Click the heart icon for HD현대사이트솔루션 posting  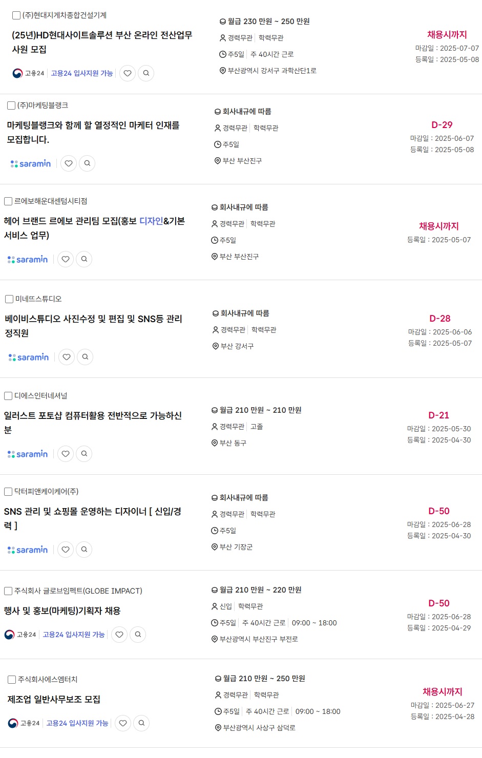pyautogui.click(x=128, y=73)
